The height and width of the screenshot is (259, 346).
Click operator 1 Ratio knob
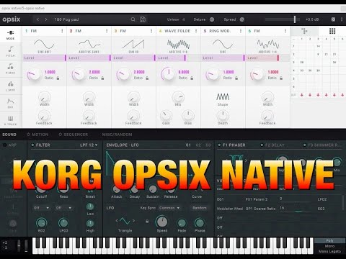[x=34, y=75]
